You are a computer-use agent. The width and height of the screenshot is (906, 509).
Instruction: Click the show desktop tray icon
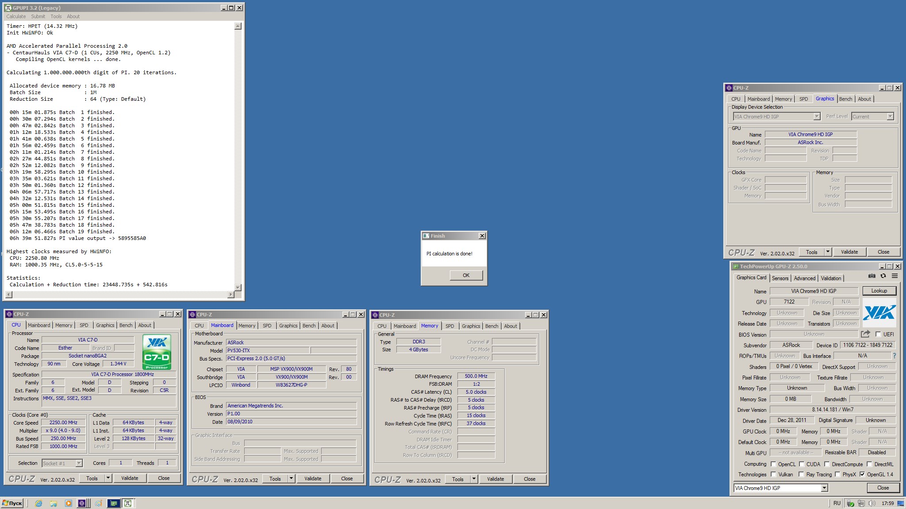coord(900,503)
